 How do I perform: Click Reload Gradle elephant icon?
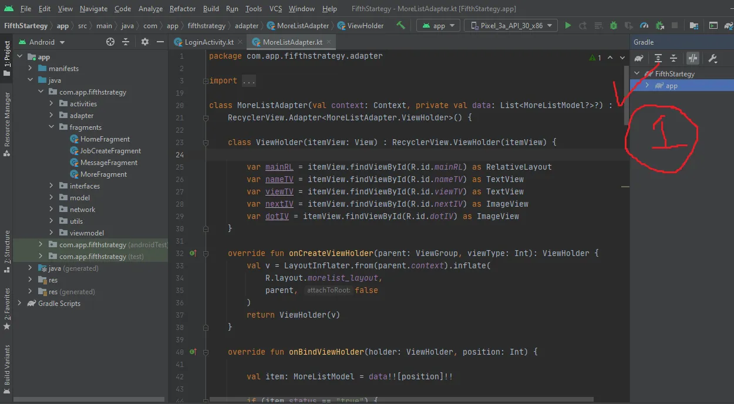tap(639, 58)
